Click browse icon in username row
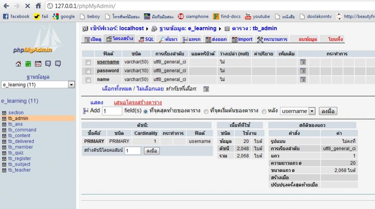Image resolution: width=375 pixels, height=209 pixels. pyautogui.click(x=303, y=62)
